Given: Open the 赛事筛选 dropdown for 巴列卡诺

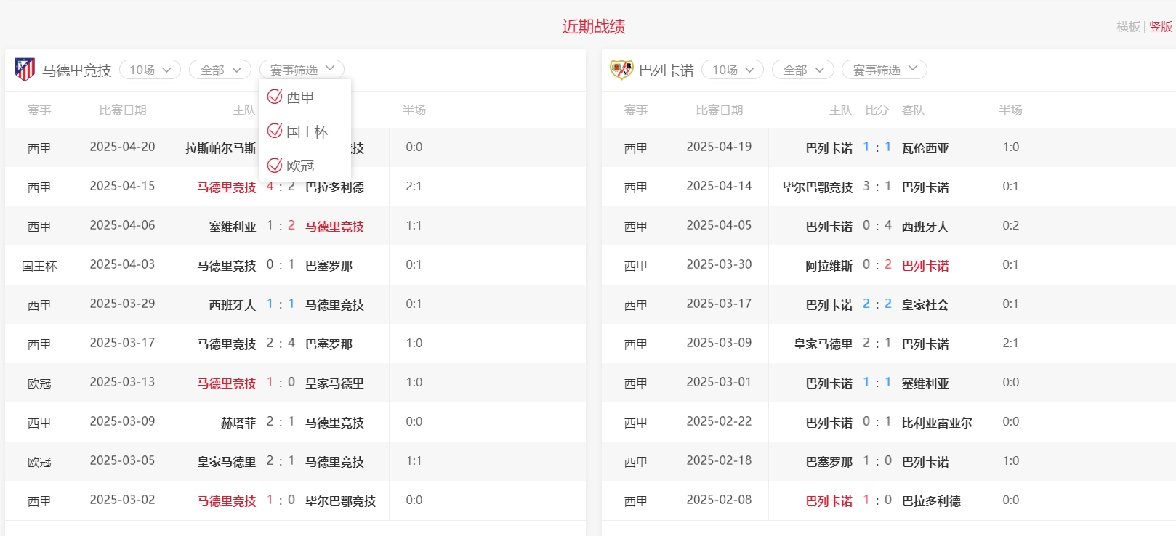Looking at the screenshot, I should [884, 70].
